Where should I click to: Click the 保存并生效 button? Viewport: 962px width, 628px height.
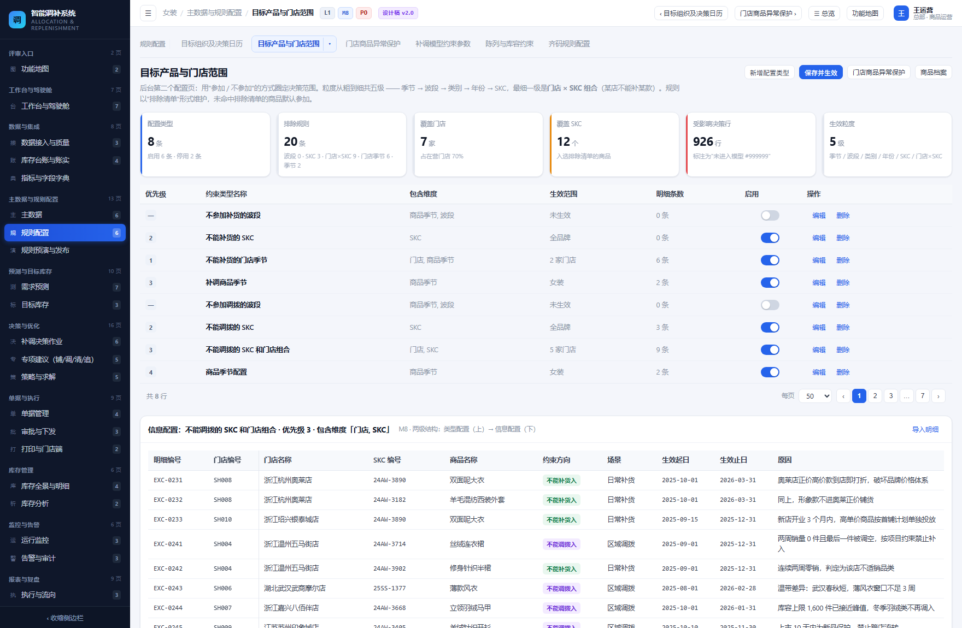(x=820, y=73)
